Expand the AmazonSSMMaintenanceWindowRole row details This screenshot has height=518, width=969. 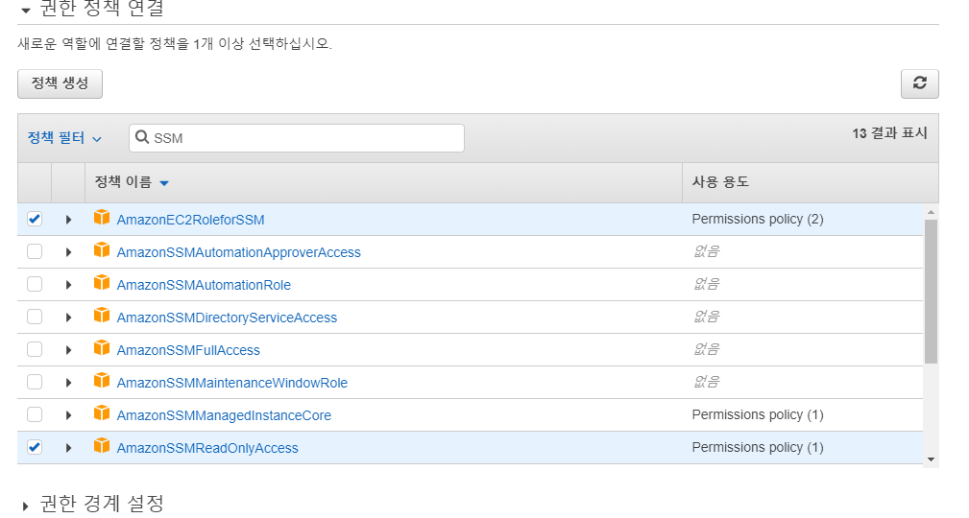coord(68,383)
